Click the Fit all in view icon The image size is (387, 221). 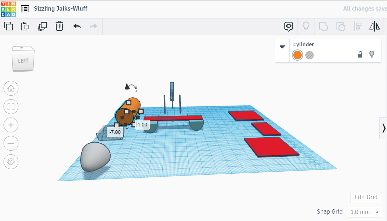click(x=11, y=107)
